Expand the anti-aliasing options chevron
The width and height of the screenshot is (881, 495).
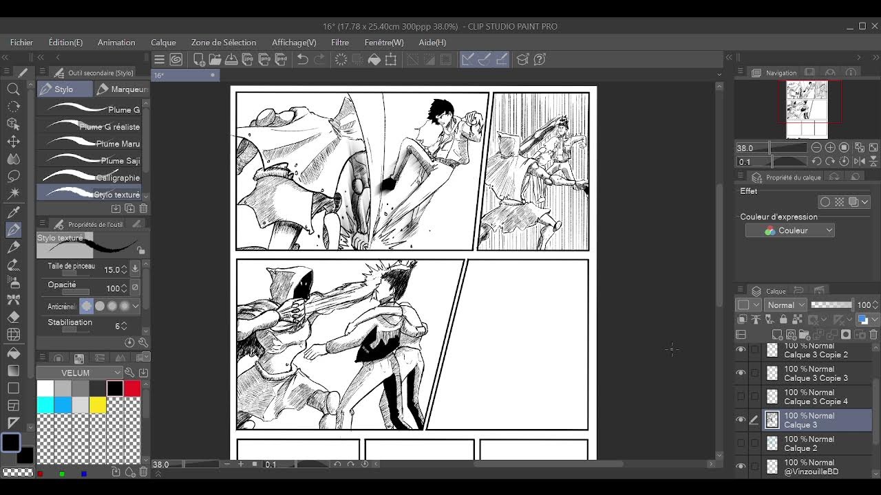click(136, 306)
